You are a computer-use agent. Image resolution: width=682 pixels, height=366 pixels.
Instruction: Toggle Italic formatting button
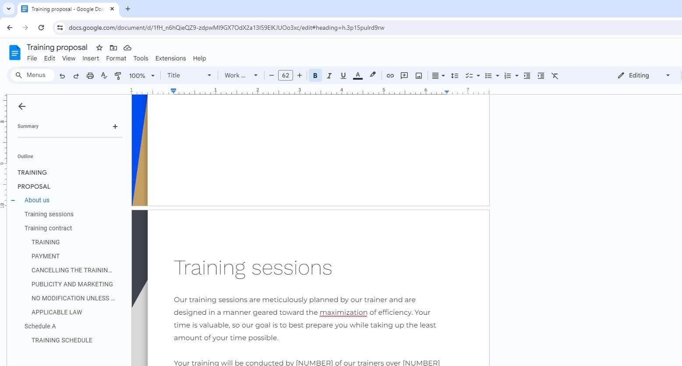[x=329, y=76]
